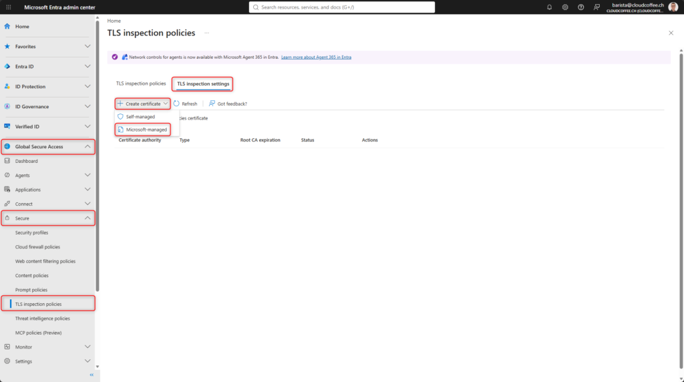The image size is (684, 382).
Task: Open Security profiles in sidebar
Action: [31, 232]
